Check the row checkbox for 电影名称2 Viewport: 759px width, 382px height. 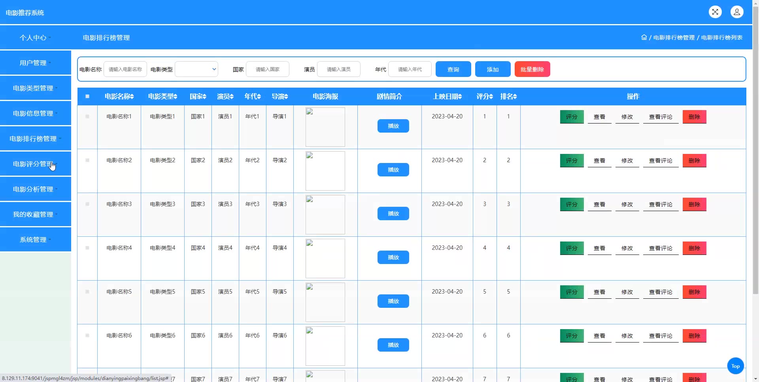[x=87, y=160]
